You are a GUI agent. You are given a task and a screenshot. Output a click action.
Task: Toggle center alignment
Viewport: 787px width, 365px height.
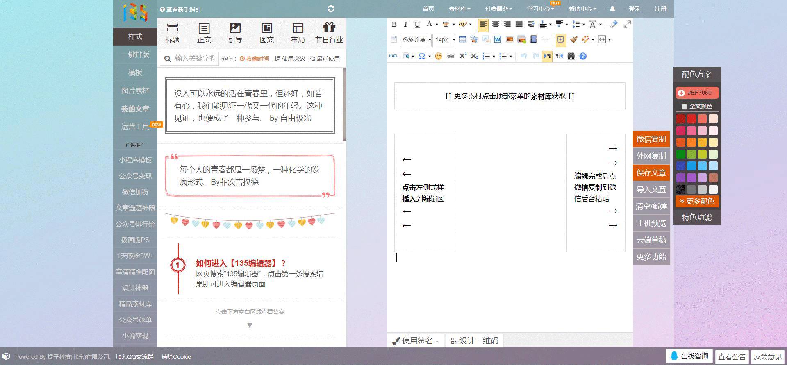click(x=496, y=24)
